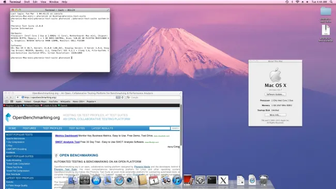Click Safari's forward arrow button
This screenshot has width=336, height=189.
(11, 97)
